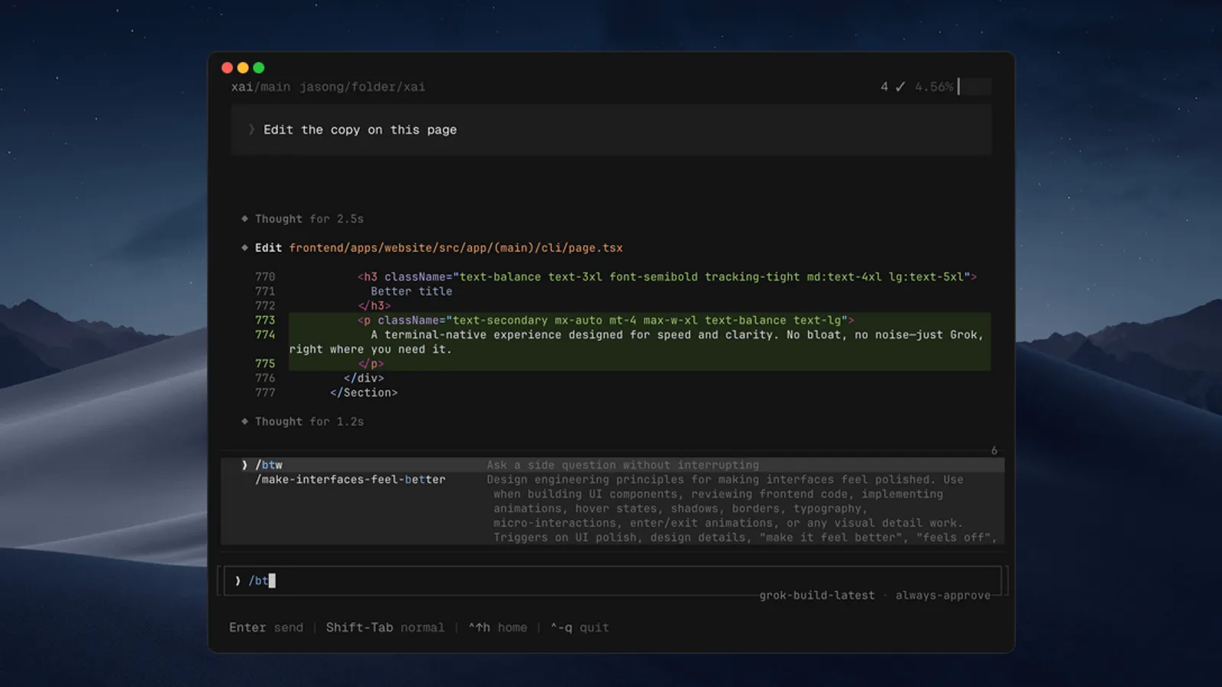Toggle the always-approve mode label
This screenshot has height=687, width=1222.
point(942,595)
